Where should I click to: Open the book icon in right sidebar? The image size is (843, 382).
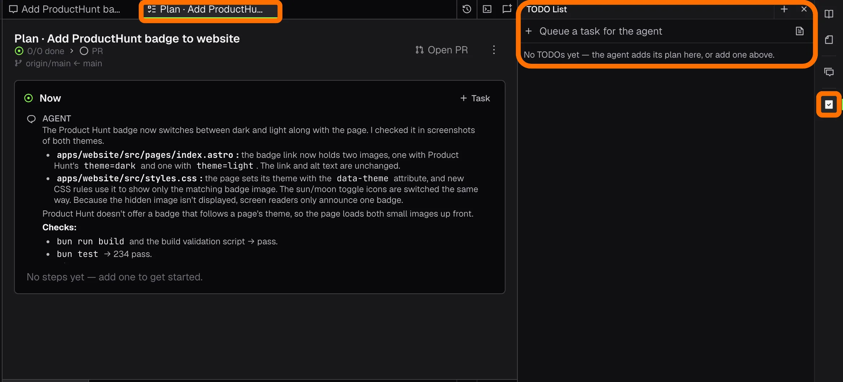coord(829,14)
